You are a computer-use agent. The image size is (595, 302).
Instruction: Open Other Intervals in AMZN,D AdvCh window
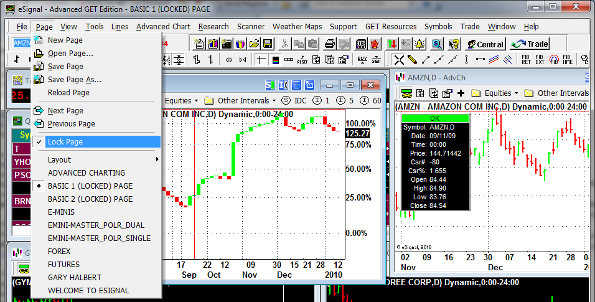[557, 93]
